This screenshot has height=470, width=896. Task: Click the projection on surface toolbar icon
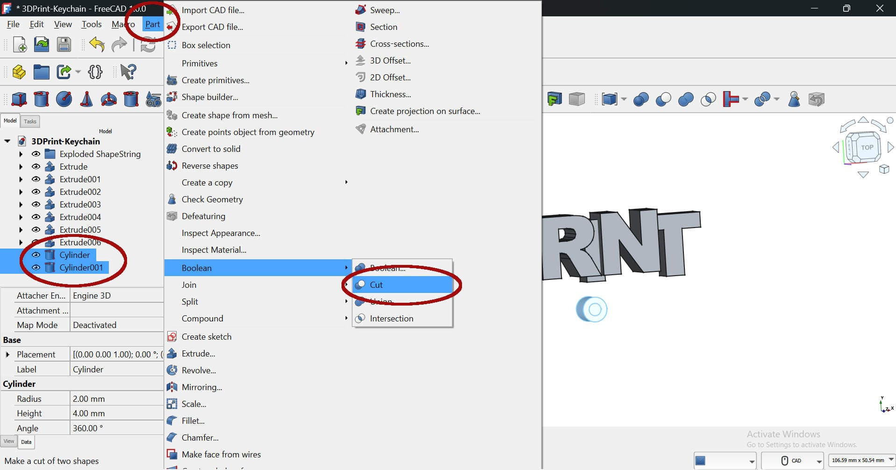coord(554,99)
